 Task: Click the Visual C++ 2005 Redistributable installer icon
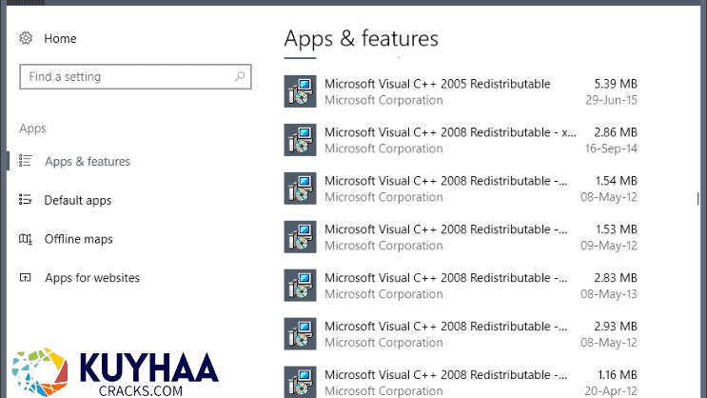(x=300, y=91)
